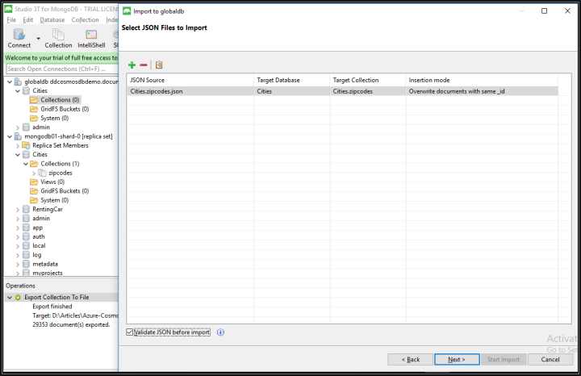Click the Cities target database cell
581x376 pixels.
292,91
